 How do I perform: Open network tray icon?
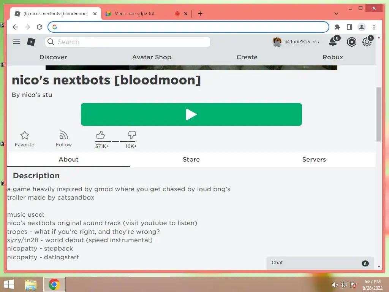tap(344, 285)
